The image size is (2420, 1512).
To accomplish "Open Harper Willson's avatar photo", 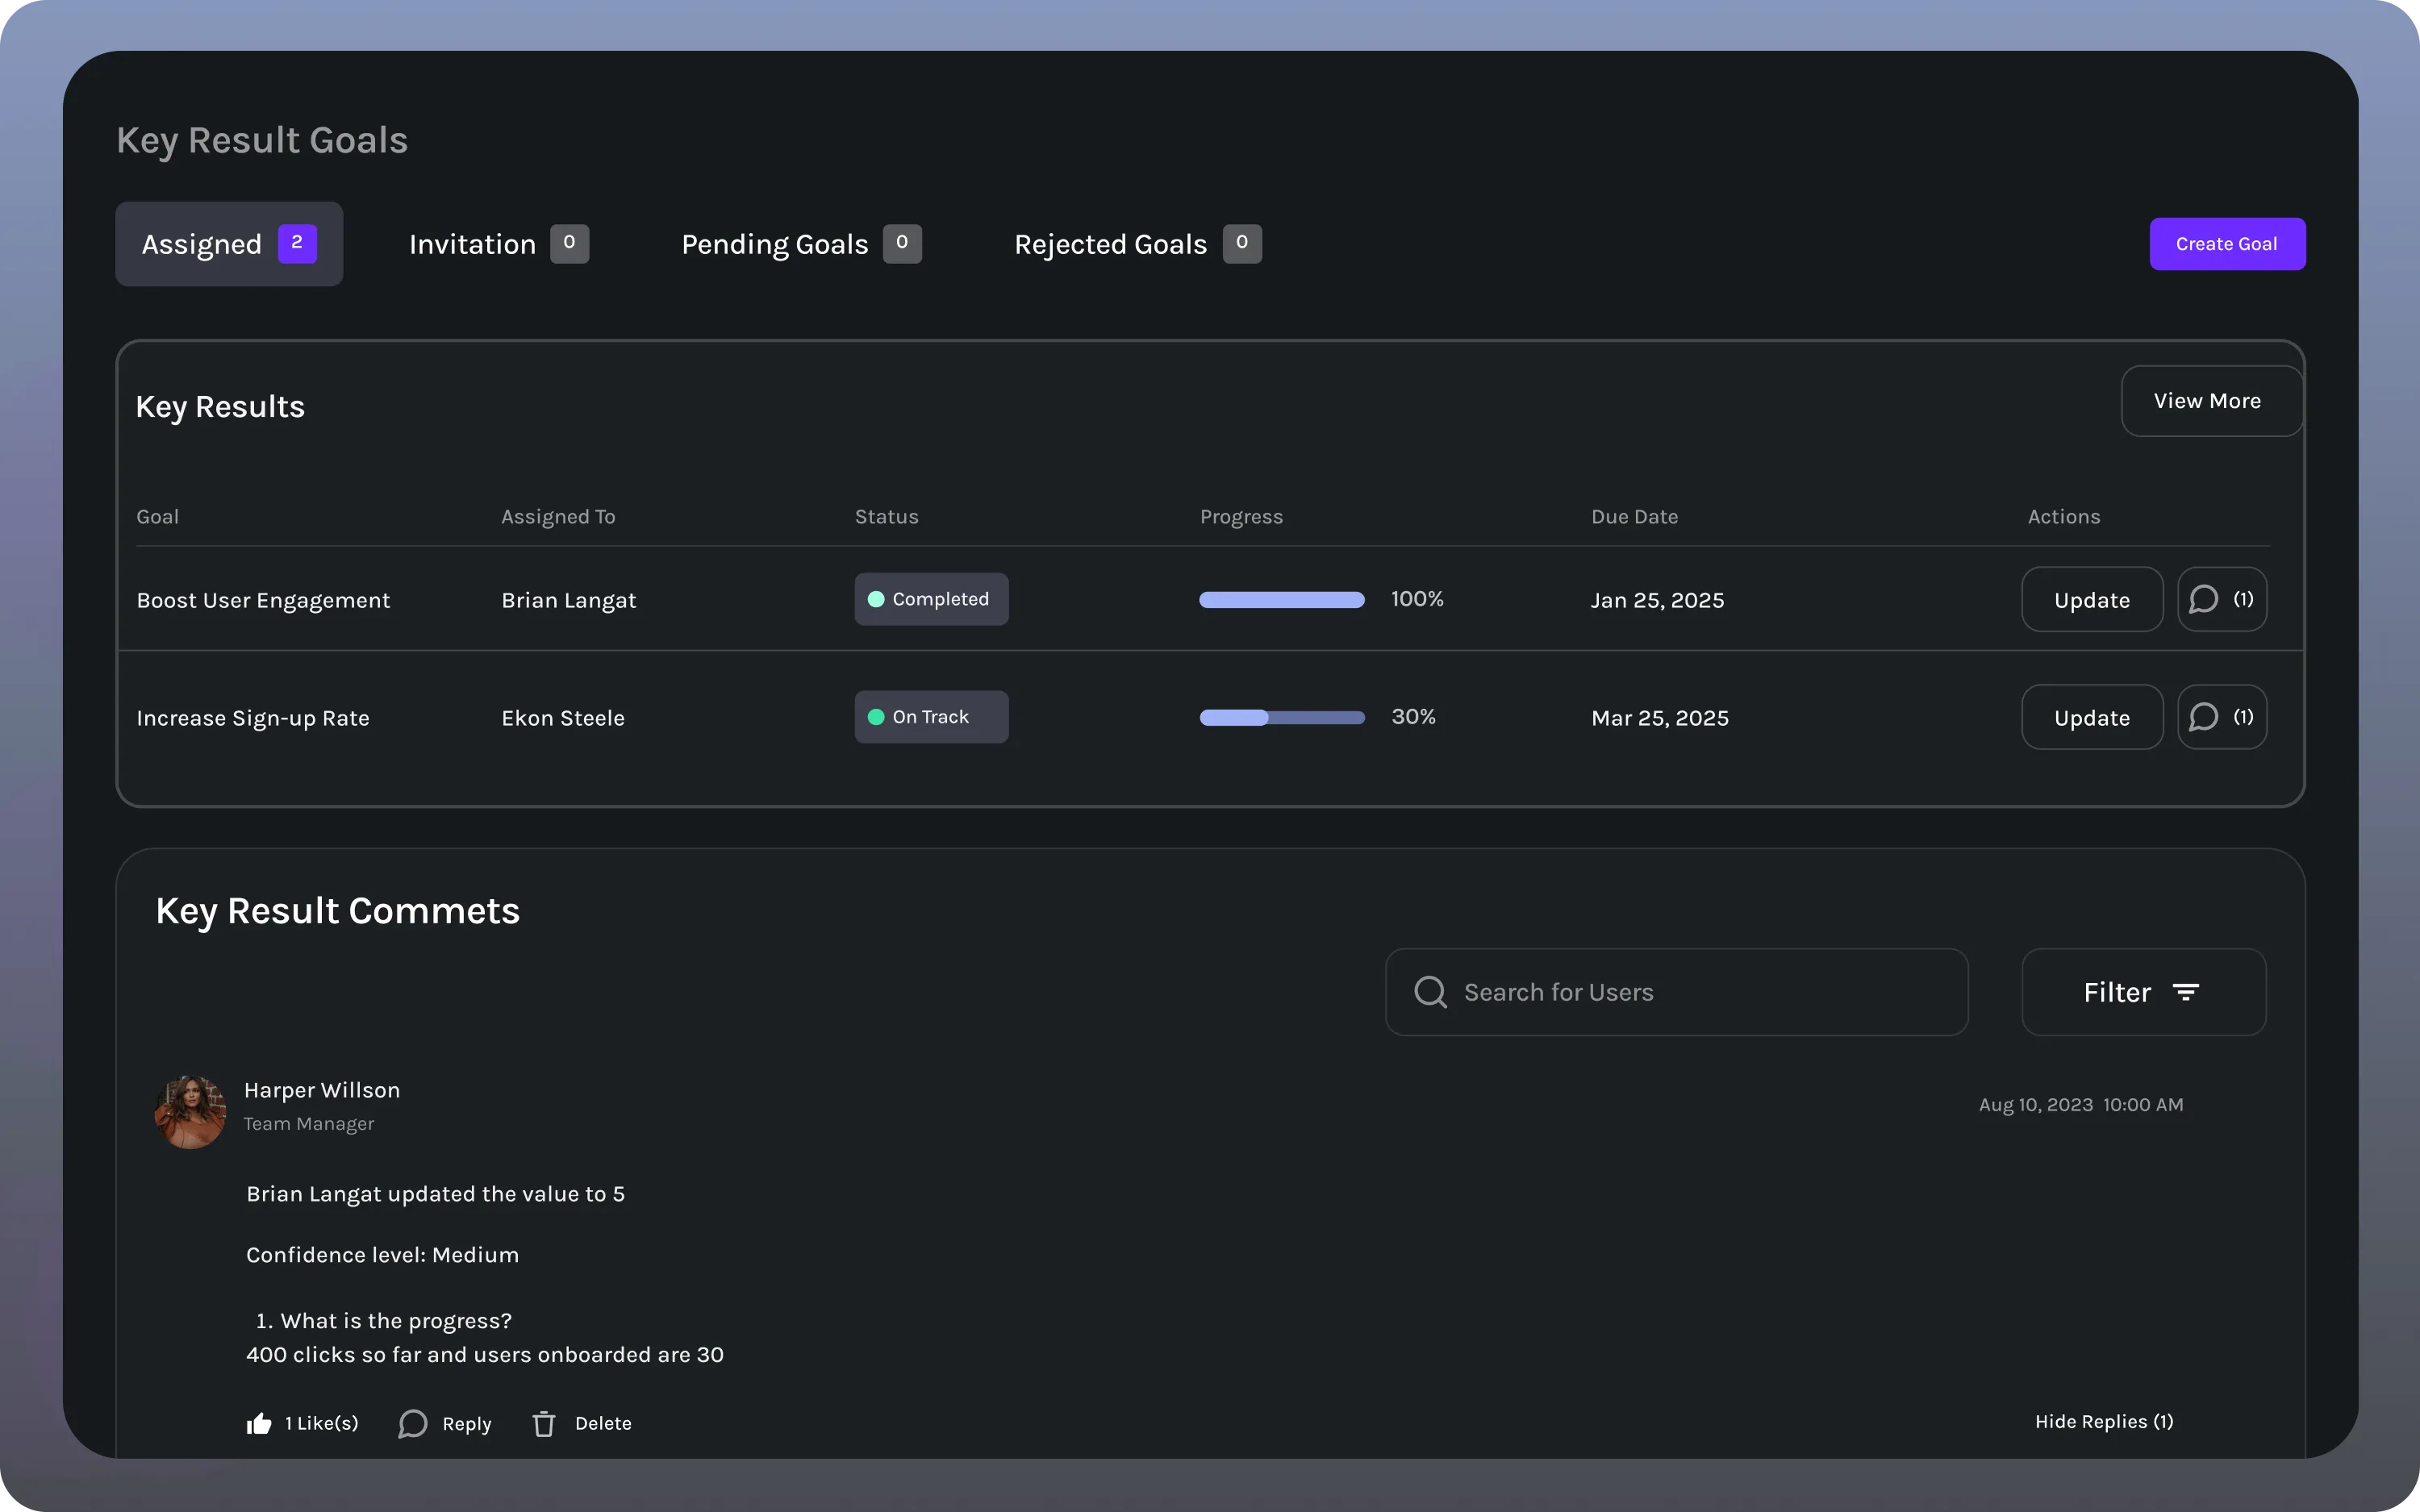I will click(190, 1112).
